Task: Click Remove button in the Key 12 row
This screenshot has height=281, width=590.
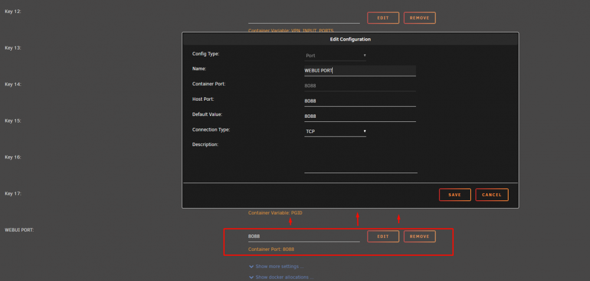Action: pos(419,18)
